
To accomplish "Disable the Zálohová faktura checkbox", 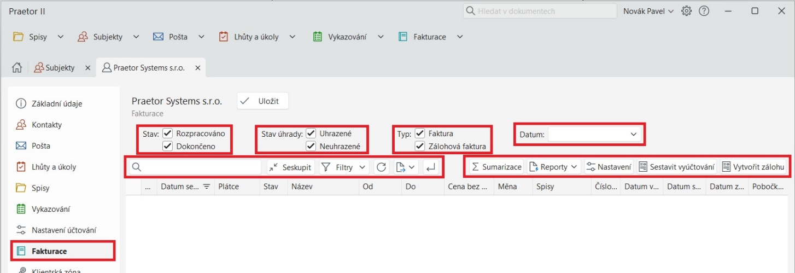I will 420,146.
